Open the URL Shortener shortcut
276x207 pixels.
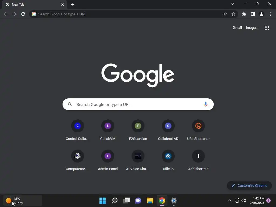[198, 130]
